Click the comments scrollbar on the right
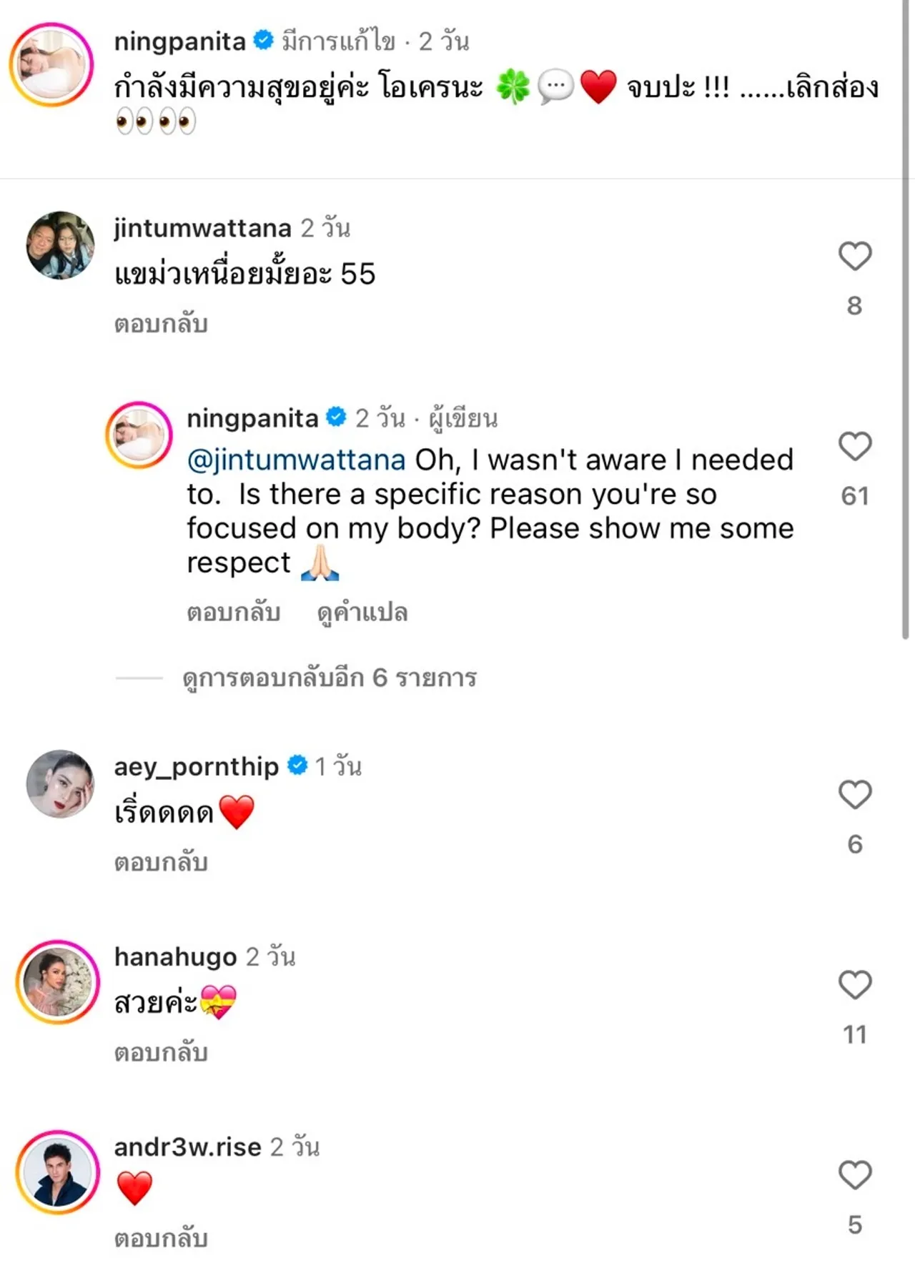The width and height of the screenshot is (915, 1286). pos(906,322)
